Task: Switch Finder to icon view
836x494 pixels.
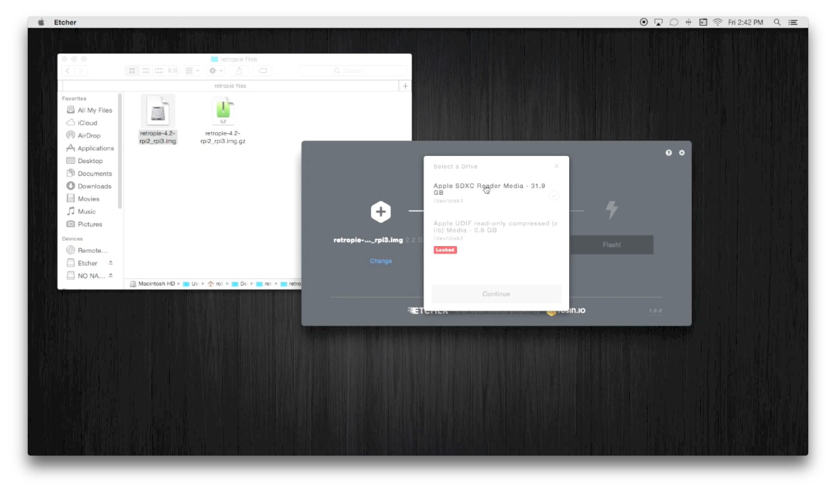Action: tap(132, 71)
